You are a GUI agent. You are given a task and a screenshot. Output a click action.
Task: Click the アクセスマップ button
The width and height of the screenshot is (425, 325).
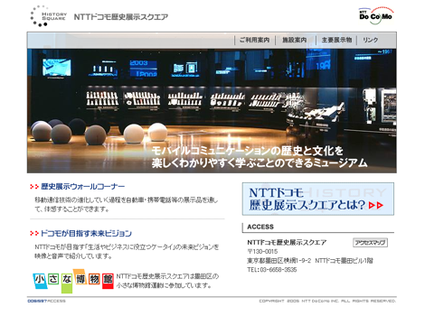(x=370, y=243)
